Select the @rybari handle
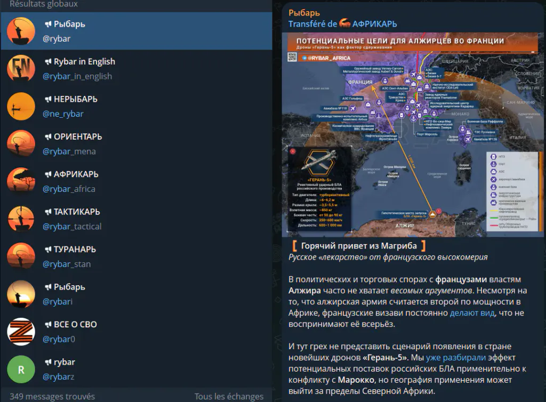The image size is (546, 402). coord(58,302)
